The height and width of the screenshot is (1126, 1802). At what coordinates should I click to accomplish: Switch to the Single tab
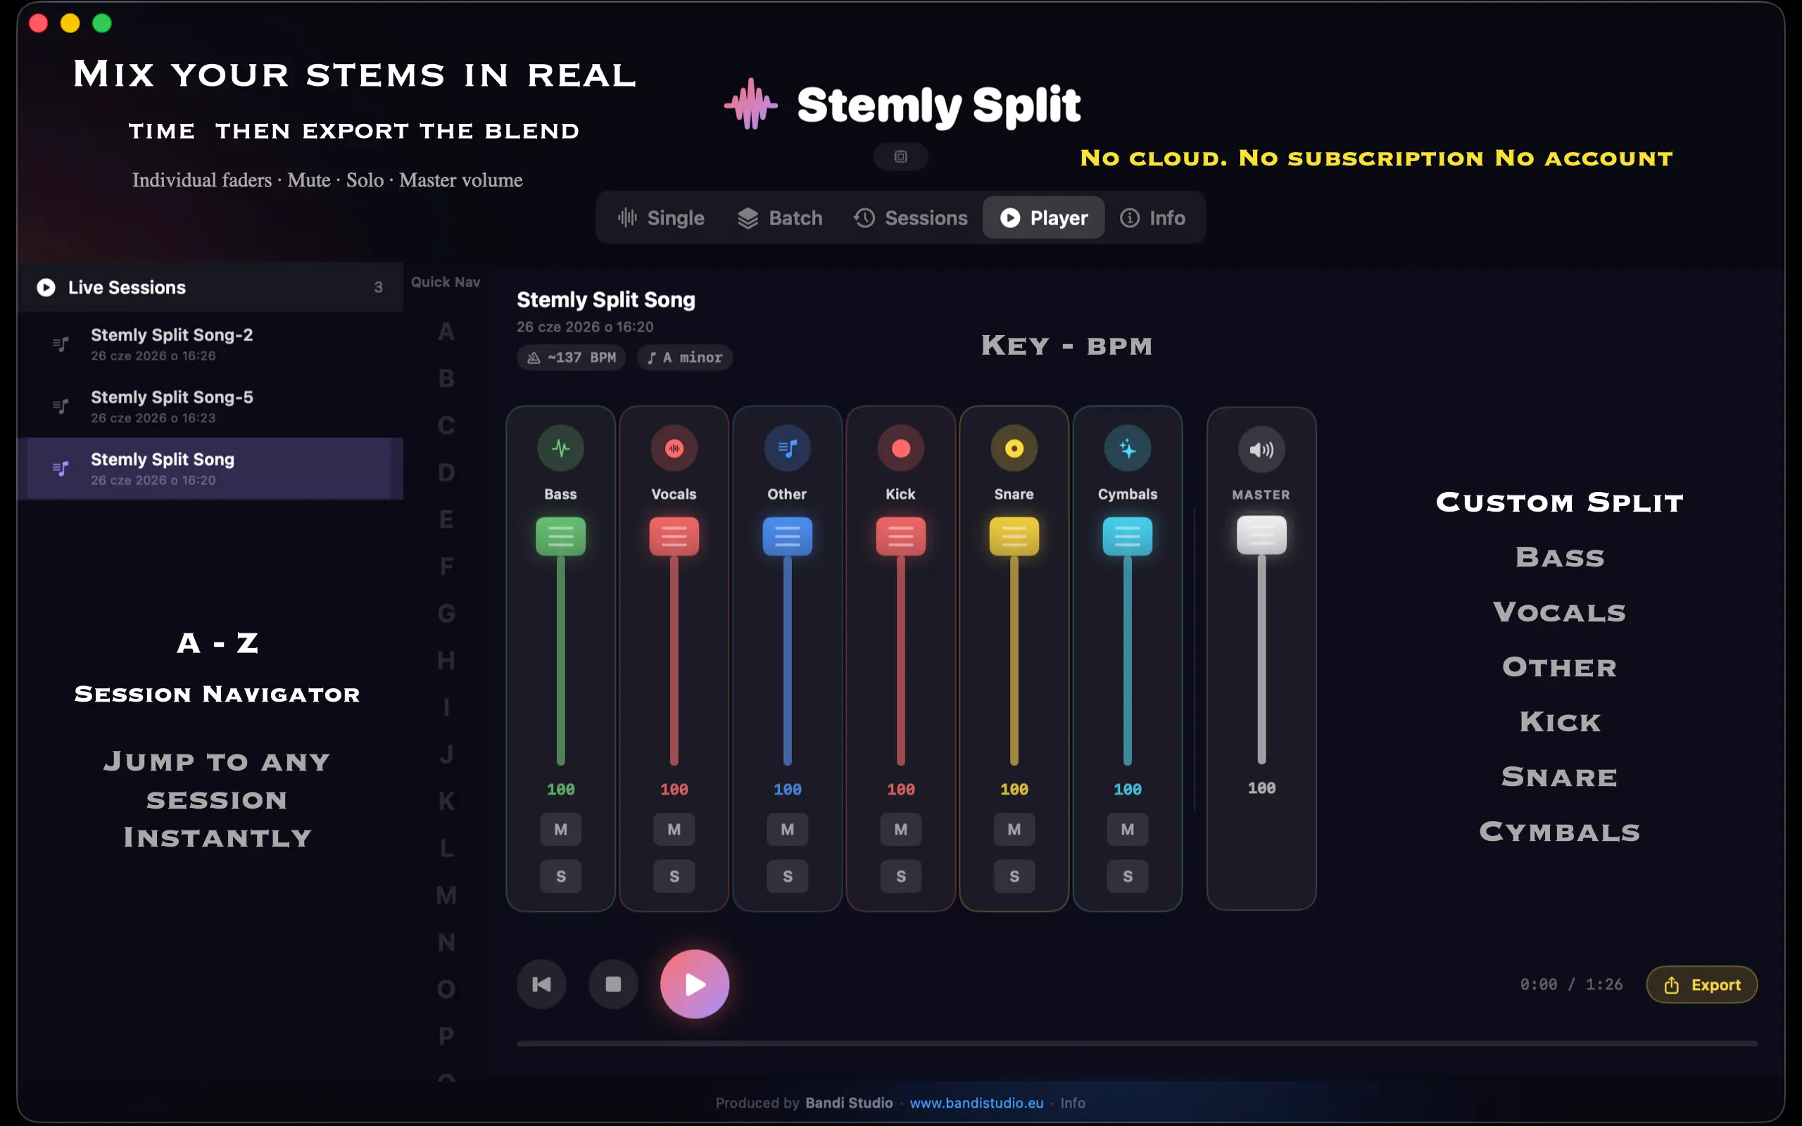660,217
